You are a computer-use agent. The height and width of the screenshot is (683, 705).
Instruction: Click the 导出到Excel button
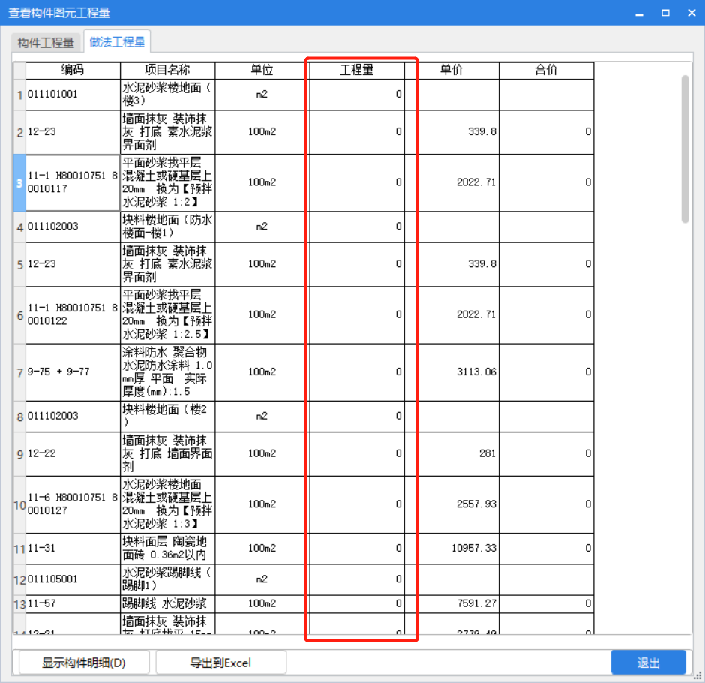point(220,663)
